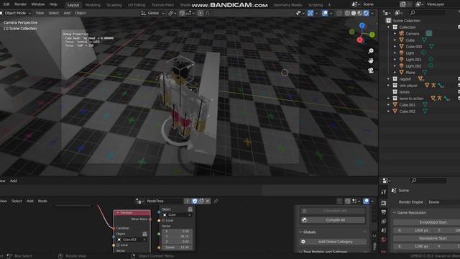This screenshot has width=460, height=259.
Task: Click object picker icon on Translate node
Action: tap(144, 234)
